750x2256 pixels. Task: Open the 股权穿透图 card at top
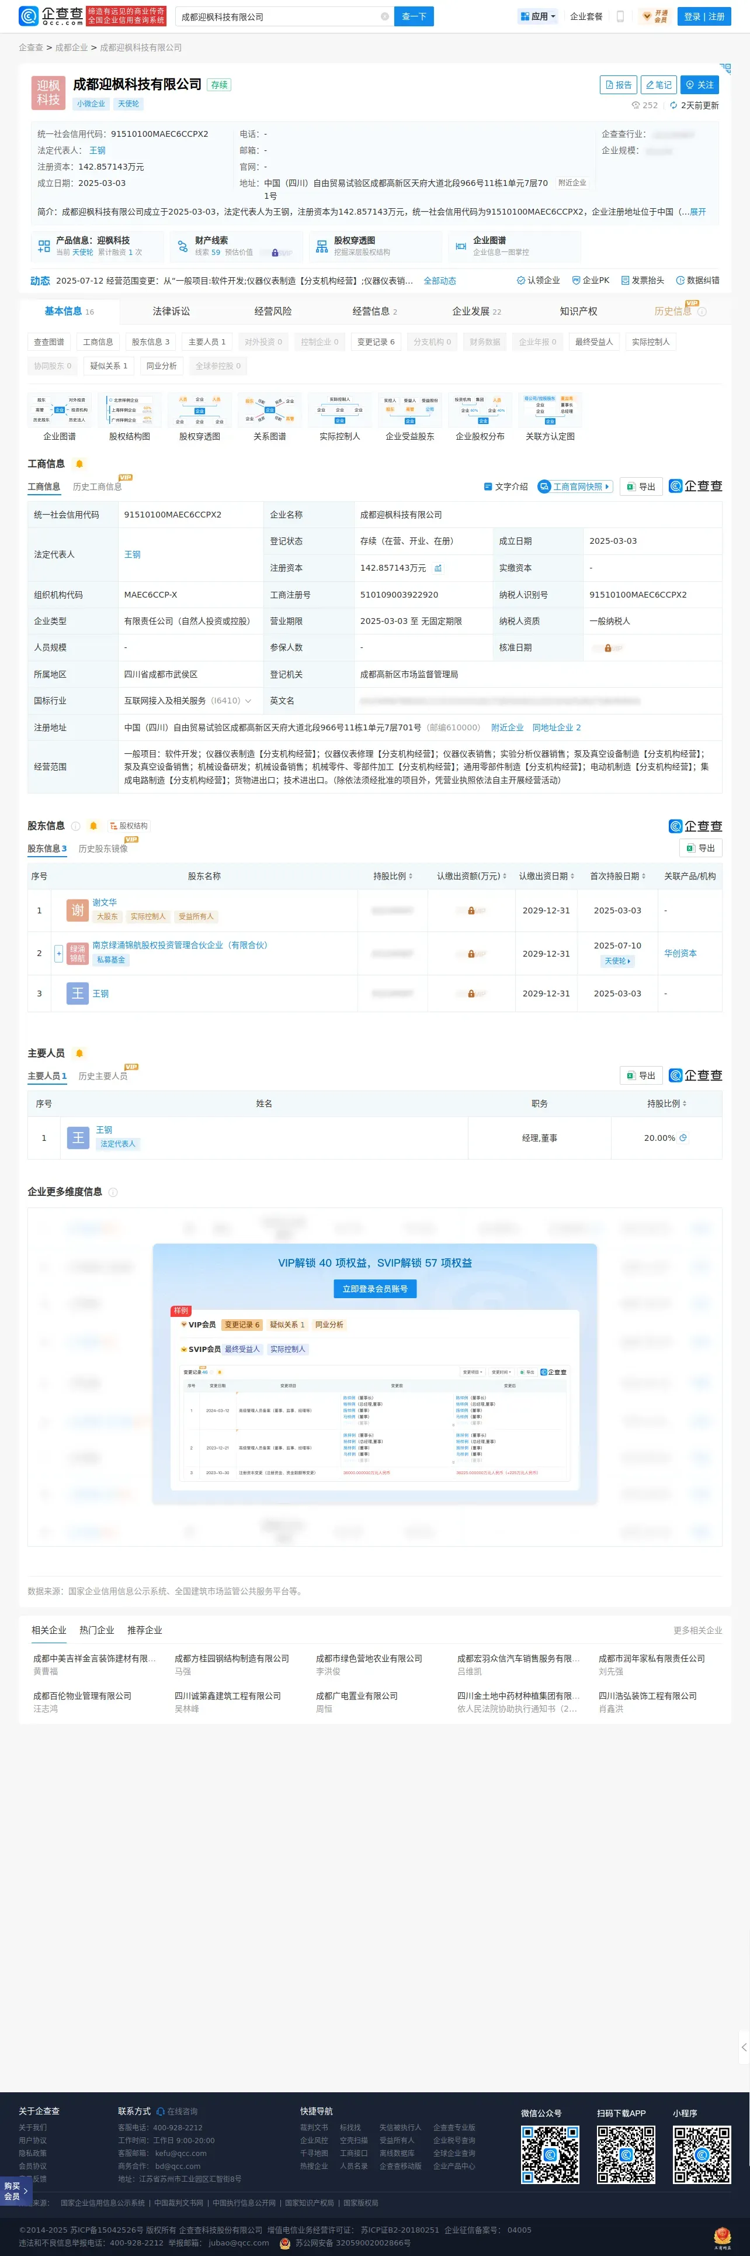pos(376,246)
